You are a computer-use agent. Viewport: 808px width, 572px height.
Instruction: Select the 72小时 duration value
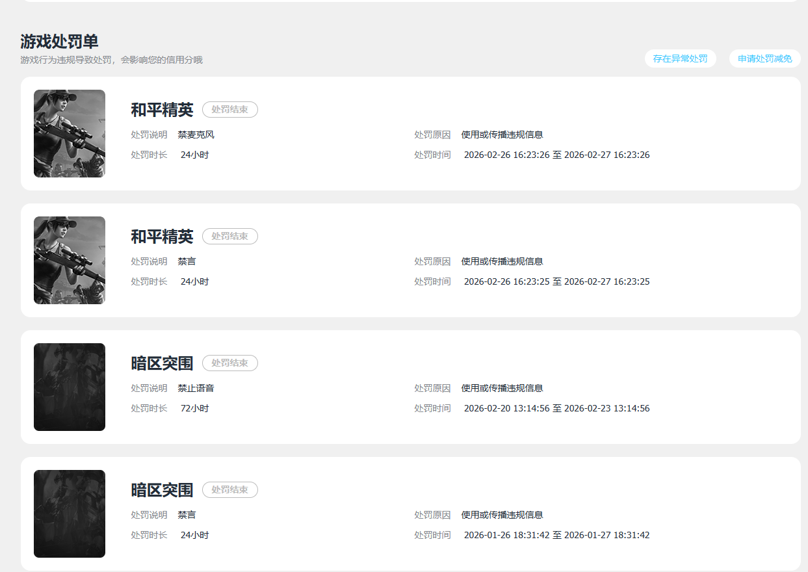tap(195, 409)
